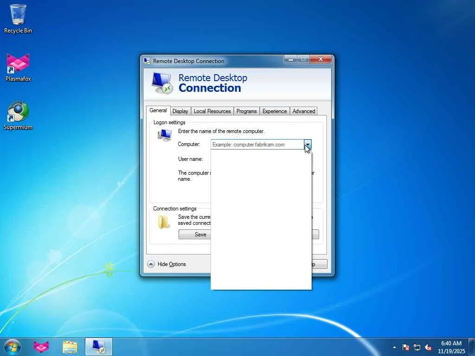
Task: Open the Local Resources tab
Action: [212, 111]
